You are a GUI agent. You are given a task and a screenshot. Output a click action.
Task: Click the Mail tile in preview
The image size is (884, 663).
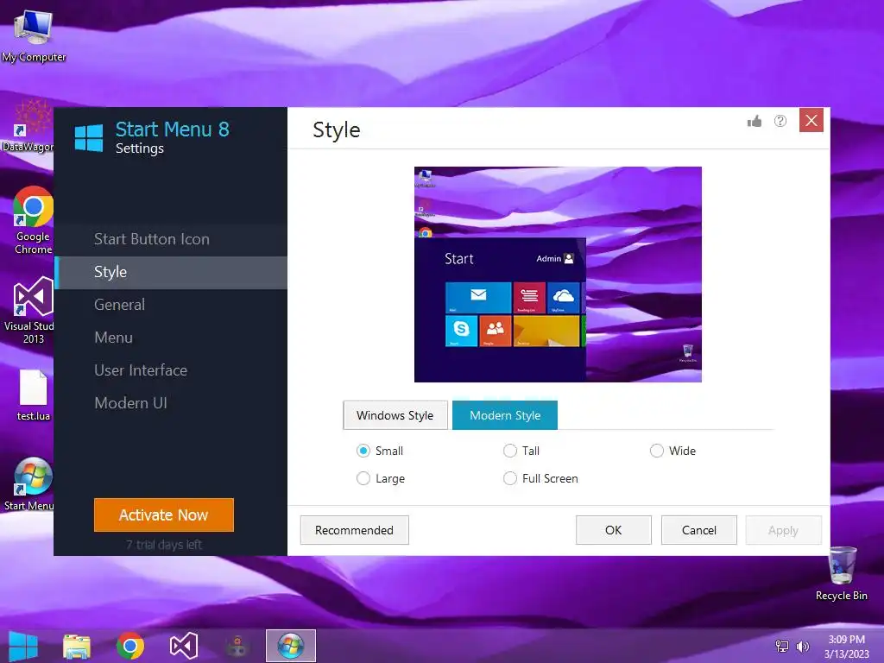click(478, 298)
